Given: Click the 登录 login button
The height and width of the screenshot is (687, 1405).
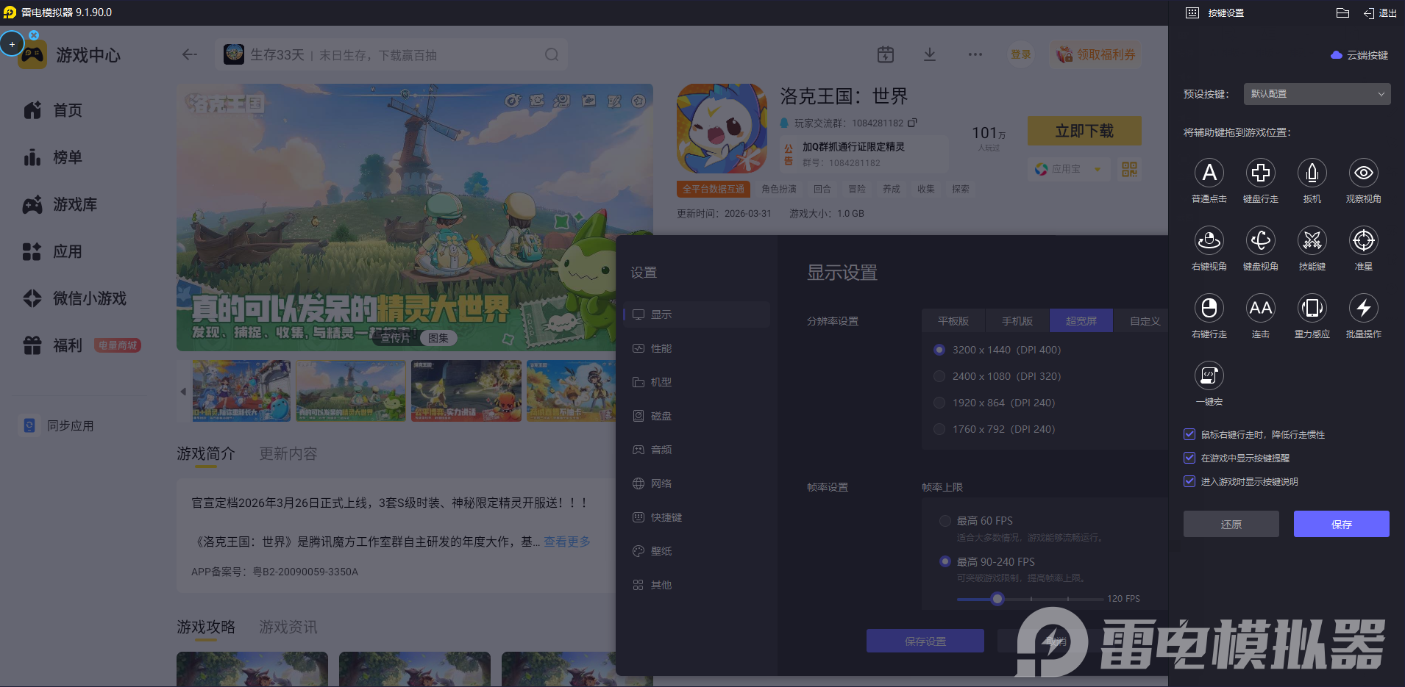Looking at the screenshot, I should (1020, 54).
